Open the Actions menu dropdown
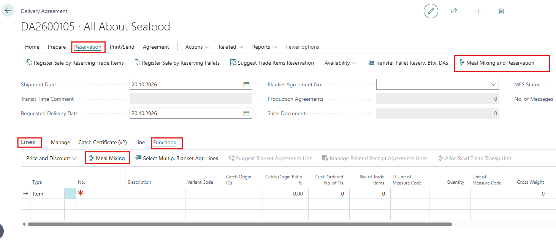 (x=197, y=47)
